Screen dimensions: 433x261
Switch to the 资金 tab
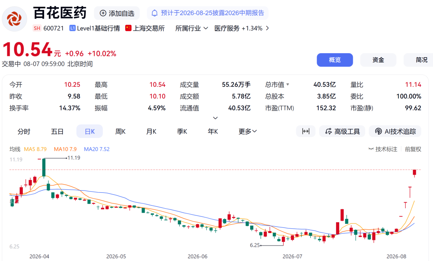pyautogui.click(x=378, y=60)
